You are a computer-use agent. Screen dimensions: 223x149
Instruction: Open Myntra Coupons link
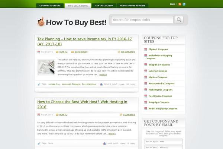point(158,77)
